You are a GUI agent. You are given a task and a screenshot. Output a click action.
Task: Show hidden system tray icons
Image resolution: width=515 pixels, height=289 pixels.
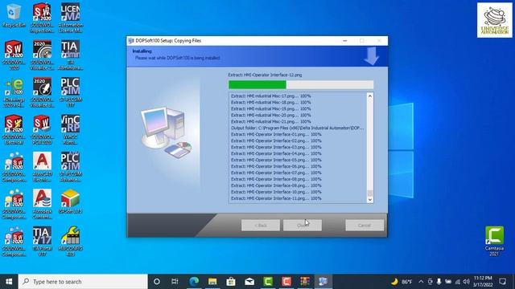click(421, 282)
